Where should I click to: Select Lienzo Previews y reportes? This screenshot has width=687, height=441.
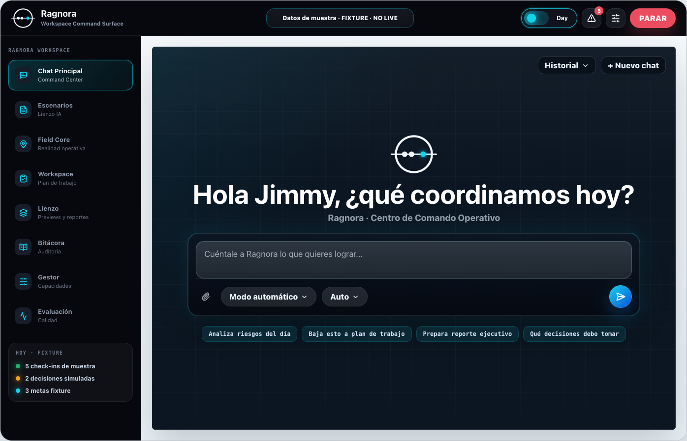coord(71,213)
